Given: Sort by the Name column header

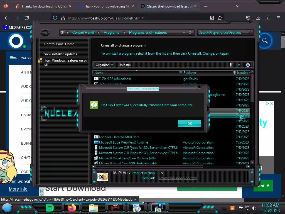Looking at the screenshot, I should [x=136, y=73].
